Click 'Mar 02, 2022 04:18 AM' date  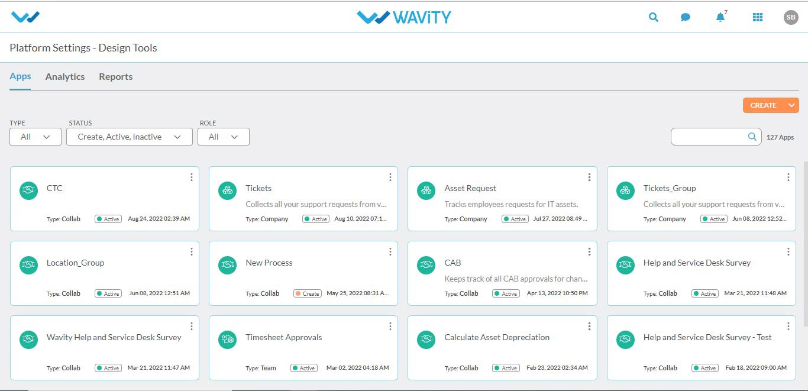358,368
